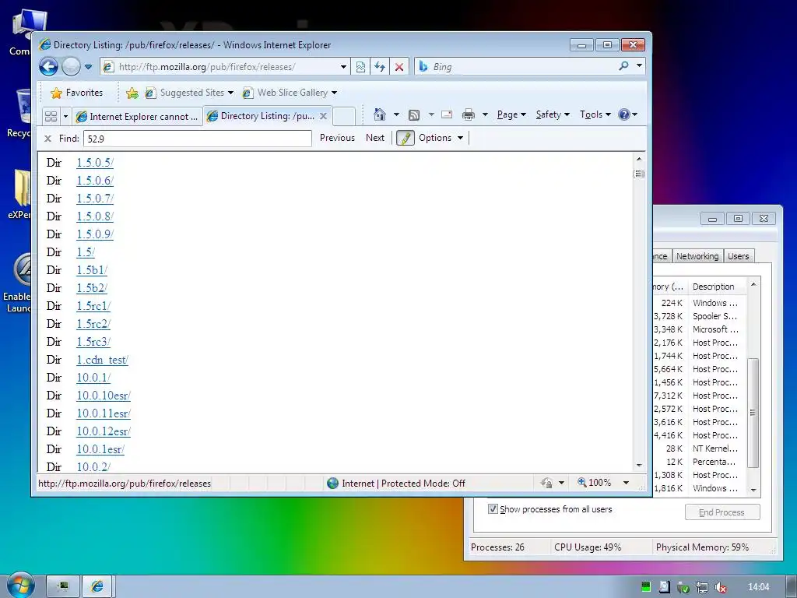This screenshot has height=598, width=797.
Task: Open the Find bar Options dropdown
Action: [x=441, y=138]
